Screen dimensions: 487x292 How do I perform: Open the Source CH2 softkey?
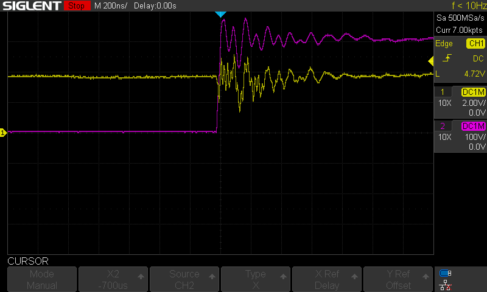[184, 279]
